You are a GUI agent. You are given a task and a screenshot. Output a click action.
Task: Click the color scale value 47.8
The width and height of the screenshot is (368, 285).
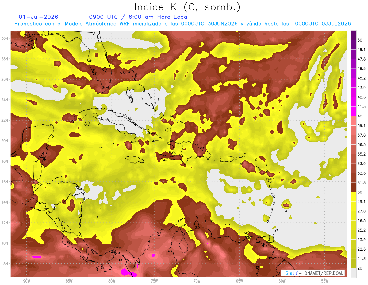coord(362,59)
